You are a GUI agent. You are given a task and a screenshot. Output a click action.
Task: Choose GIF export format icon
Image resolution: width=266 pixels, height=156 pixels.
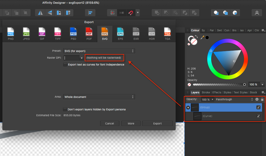pyautogui.click(x=42, y=32)
